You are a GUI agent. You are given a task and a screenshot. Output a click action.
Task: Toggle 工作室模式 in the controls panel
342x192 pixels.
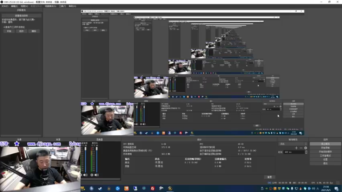pyautogui.click(x=325, y=156)
